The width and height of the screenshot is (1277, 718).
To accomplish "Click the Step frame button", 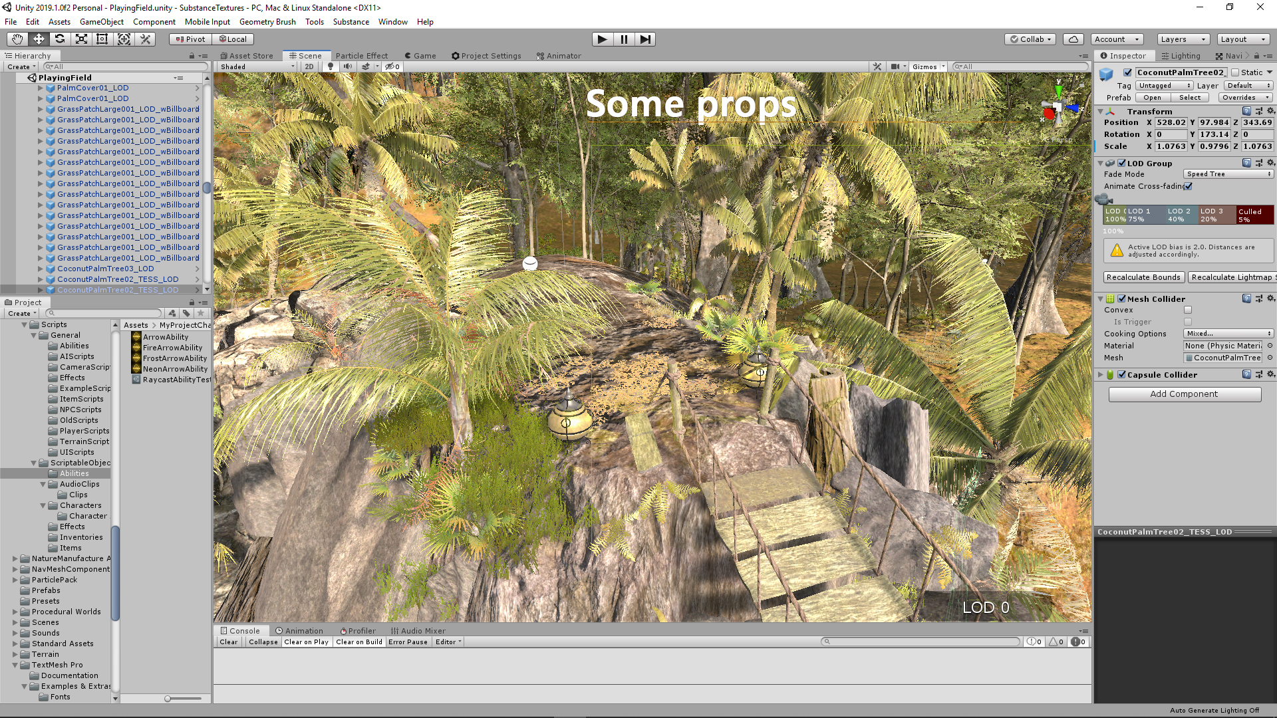I will coord(645,39).
